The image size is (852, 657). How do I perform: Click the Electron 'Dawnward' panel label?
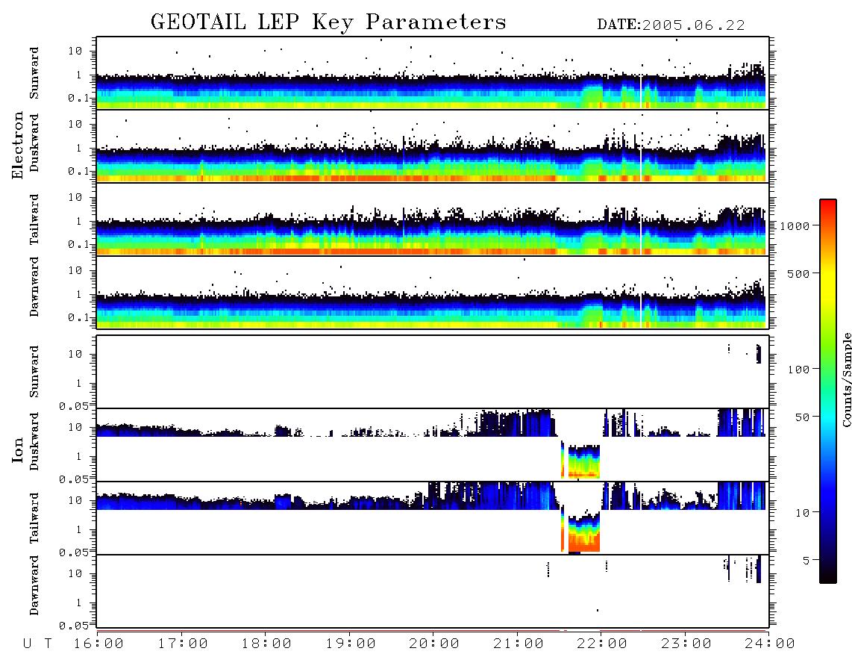[x=34, y=287]
